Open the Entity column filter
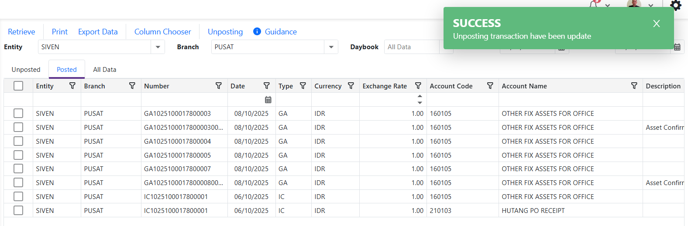688x226 pixels. [72, 86]
